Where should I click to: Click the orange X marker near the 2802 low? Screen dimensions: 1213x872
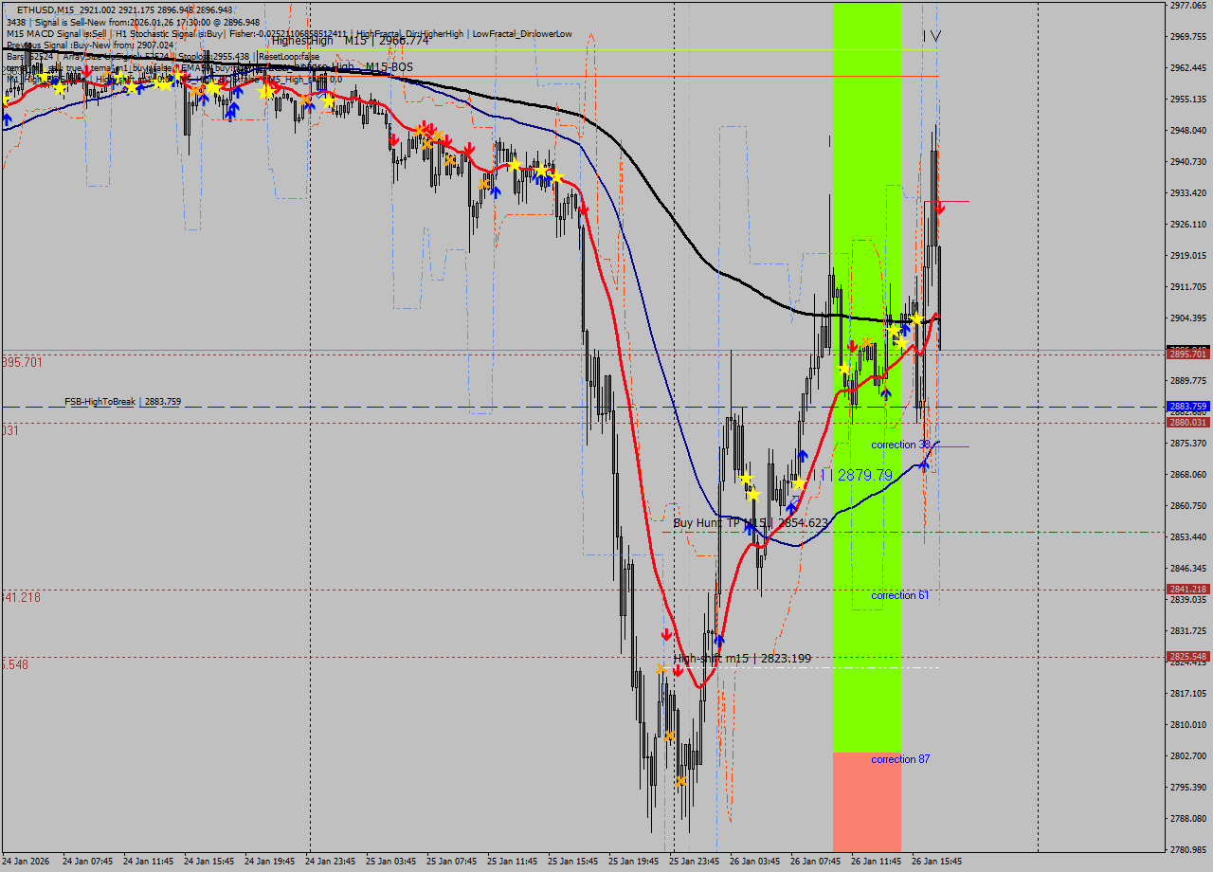click(670, 736)
